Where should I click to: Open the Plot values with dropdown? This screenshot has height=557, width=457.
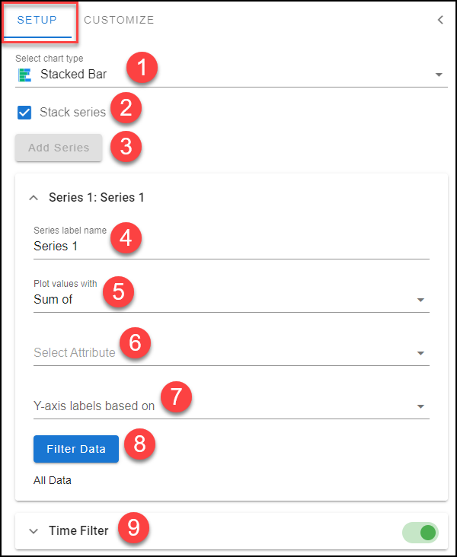(232, 300)
